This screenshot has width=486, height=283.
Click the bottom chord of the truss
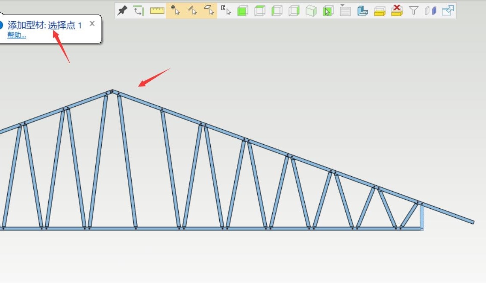click(x=211, y=228)
